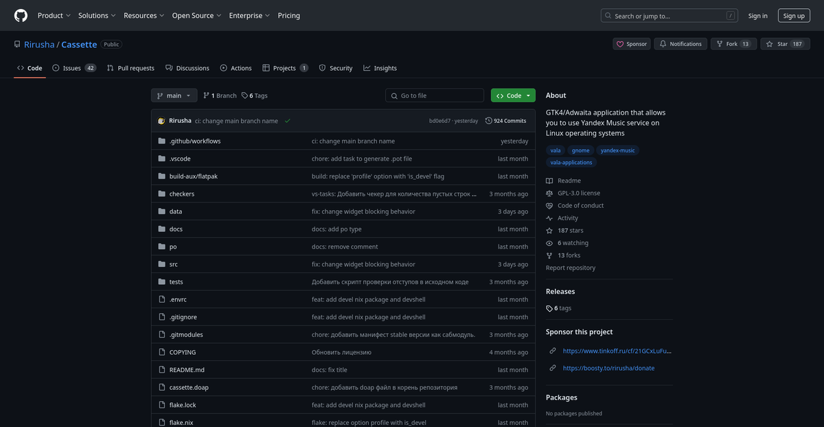The height and width of the screenshot is (427, 824).
Task: Click the book icon beside Readme
Action: (549, 181)
